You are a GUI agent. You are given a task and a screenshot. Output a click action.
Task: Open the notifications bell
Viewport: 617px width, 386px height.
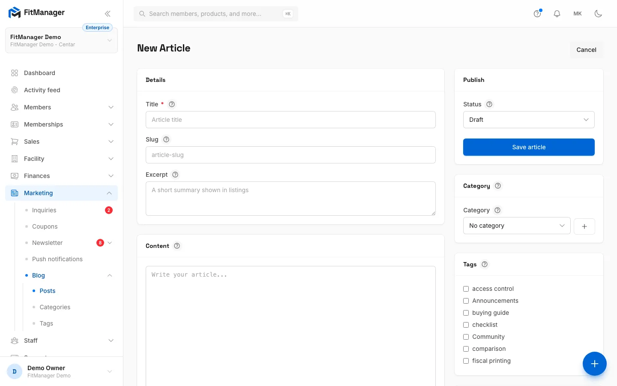pos(557,14)
